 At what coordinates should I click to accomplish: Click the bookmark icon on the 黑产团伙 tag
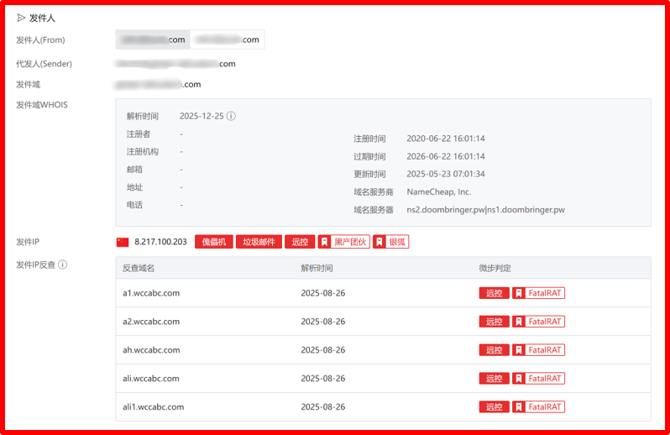324,242
